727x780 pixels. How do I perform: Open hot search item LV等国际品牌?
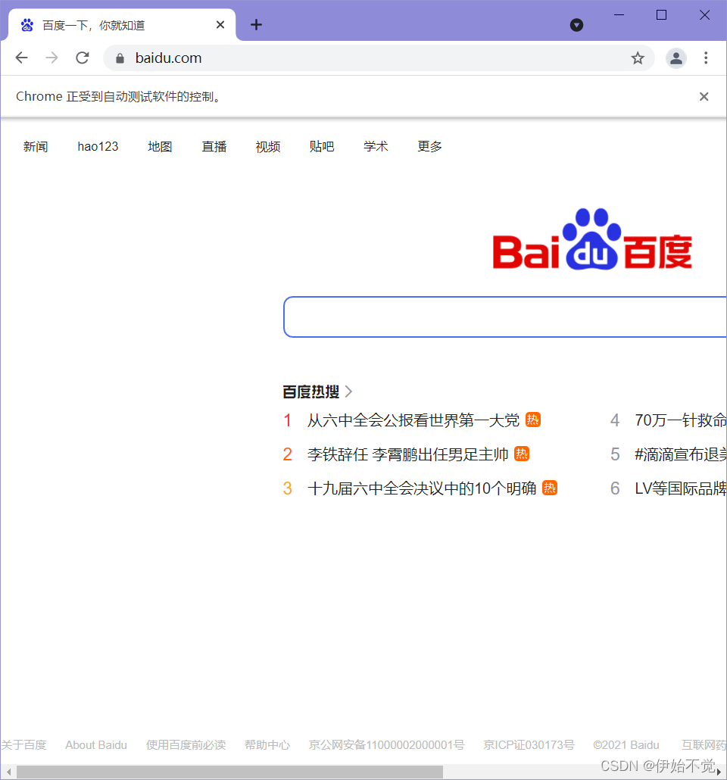tap(680, 488)
